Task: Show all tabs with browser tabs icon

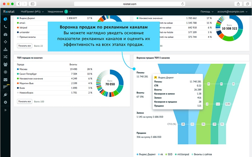Action: click(247, 4)
